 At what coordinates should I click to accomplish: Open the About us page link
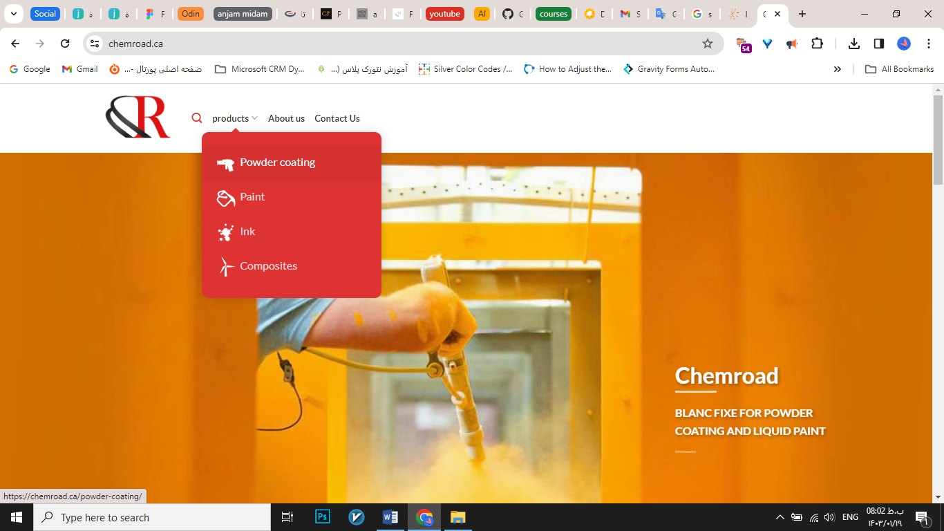point(286,118)
